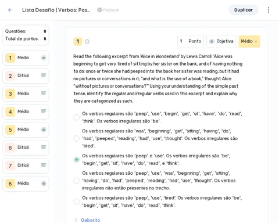Viewport: 279px width, 223px height.
Task: Open the Médio difficulty dropdown
Action: [249, 41]
